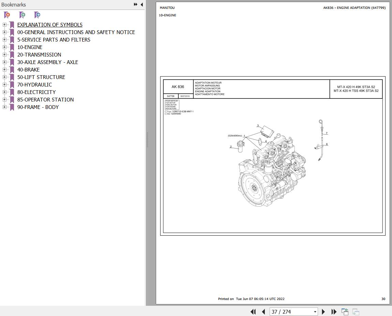Viewport: 392px width, 316px height.
Task: Click the add new bookmark icon
Action: pyautogui.click(x=22, y=15)
